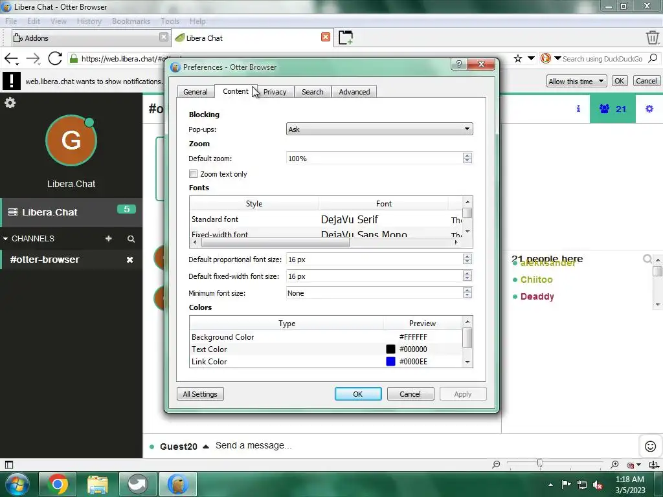Click OK on the notification bar
This screenshot has height=497, width=663.
tap(620, 81)
